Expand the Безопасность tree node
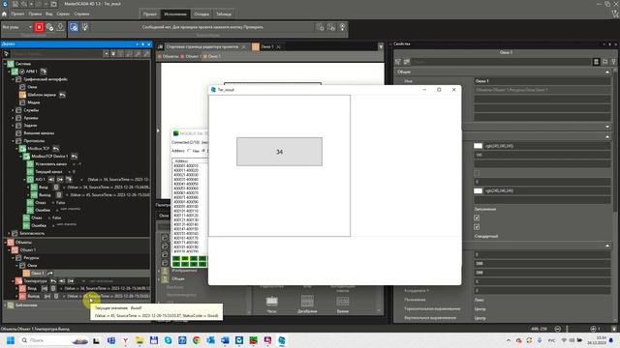The width and height of the screenshot is (620, 348). pyautogui.click(x=9, y=233)
